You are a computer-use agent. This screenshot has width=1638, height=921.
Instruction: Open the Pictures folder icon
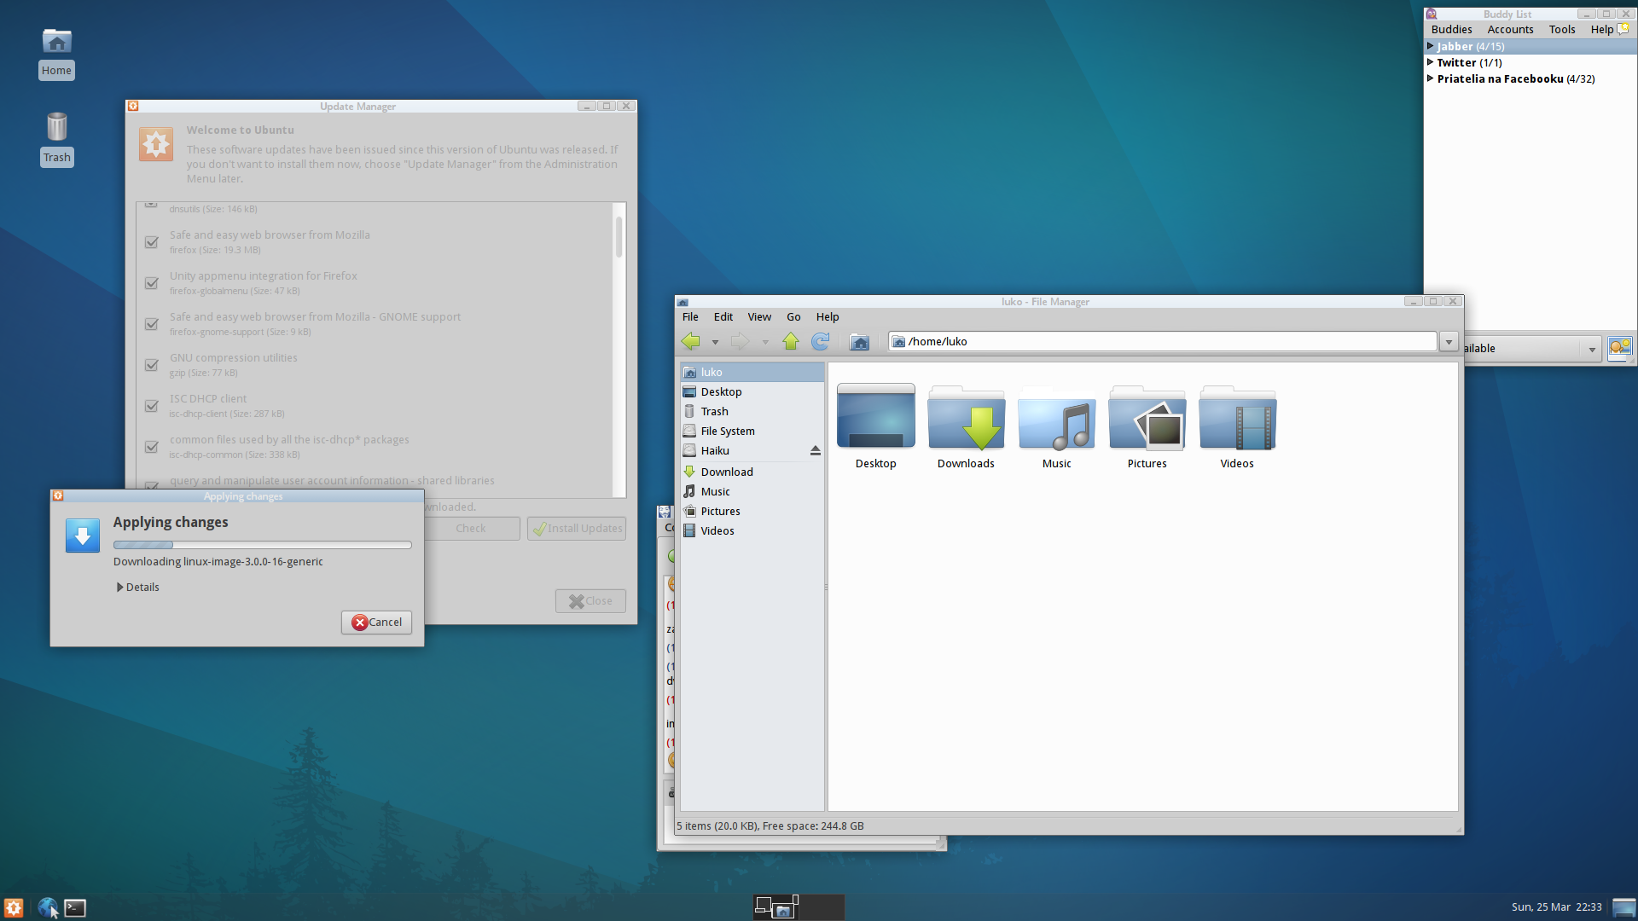[x=1147, y=418]
